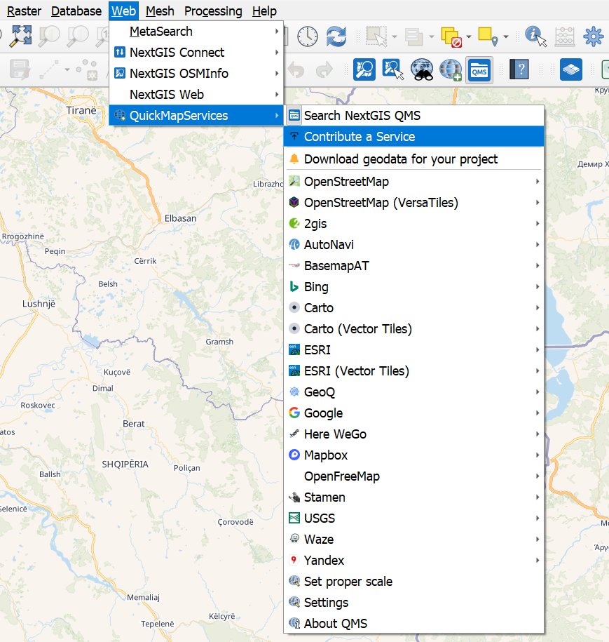Viewport: 609px width, 642px height.
Task: Open the Database menu
Action: (x=76, y=11)
